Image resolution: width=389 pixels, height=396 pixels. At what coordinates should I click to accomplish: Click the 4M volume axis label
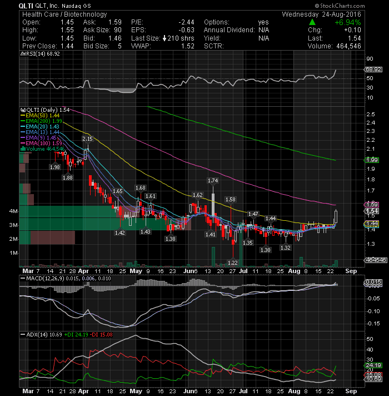(14, 211)
